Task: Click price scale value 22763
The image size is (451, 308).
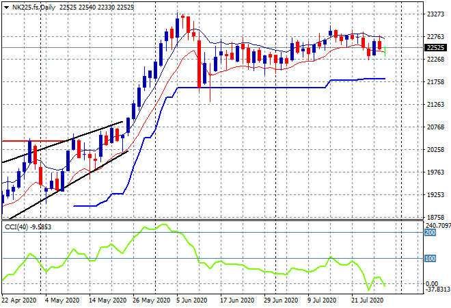Action: click(435, 36)
